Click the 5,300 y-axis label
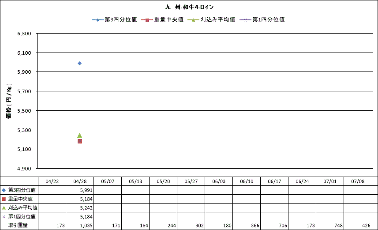 click(24, 130)
